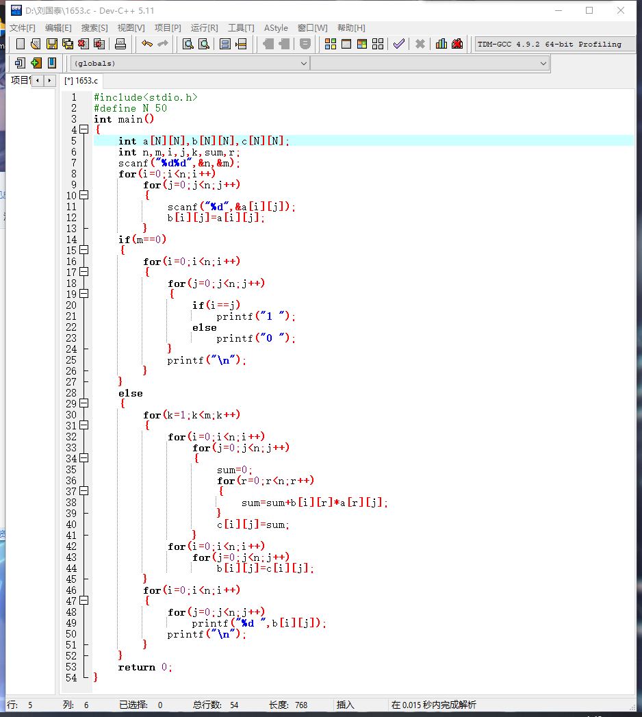642x717 pixels.
Task: Open the 视图[V] menu
Action: (x=131, y=28)
